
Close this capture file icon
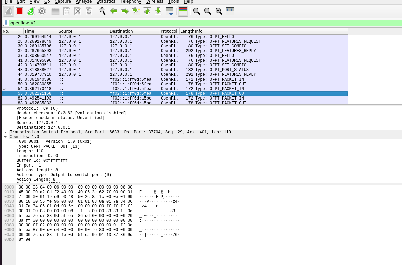click(x=78, y=11)
